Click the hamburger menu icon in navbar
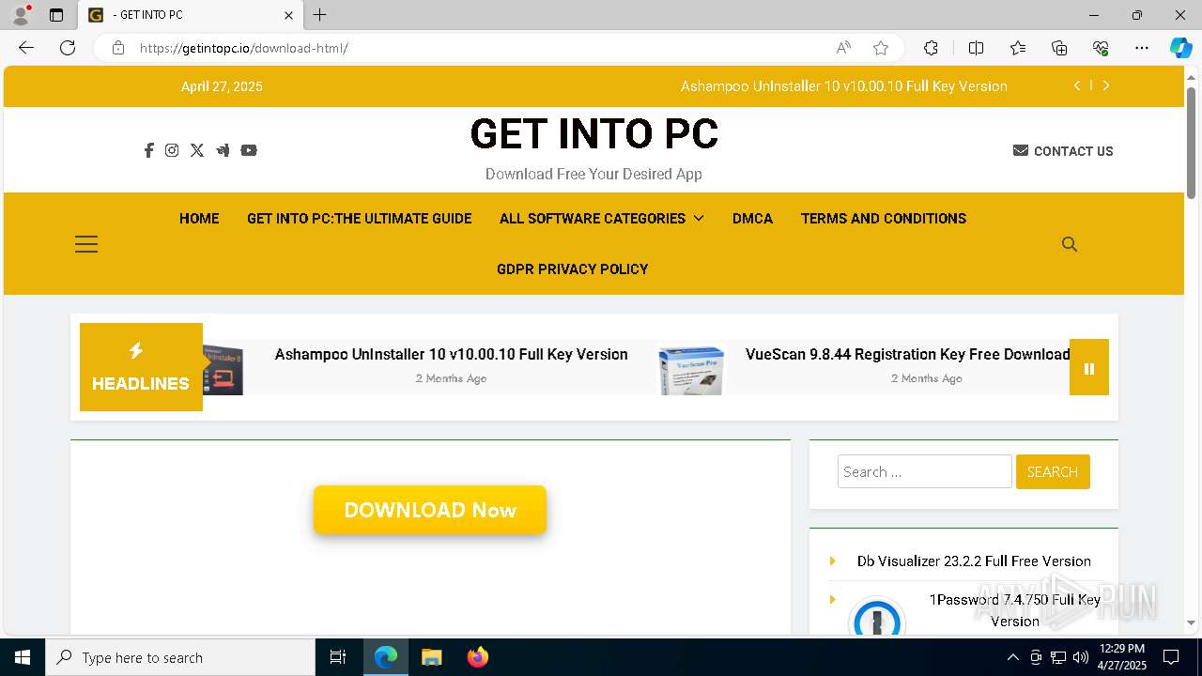This screenshot has width=1202, height=676. (86, 244)
